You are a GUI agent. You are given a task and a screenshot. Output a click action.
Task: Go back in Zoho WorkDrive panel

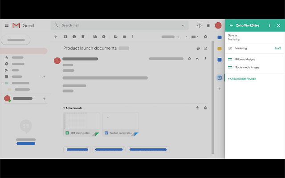[x=231, y=25]
